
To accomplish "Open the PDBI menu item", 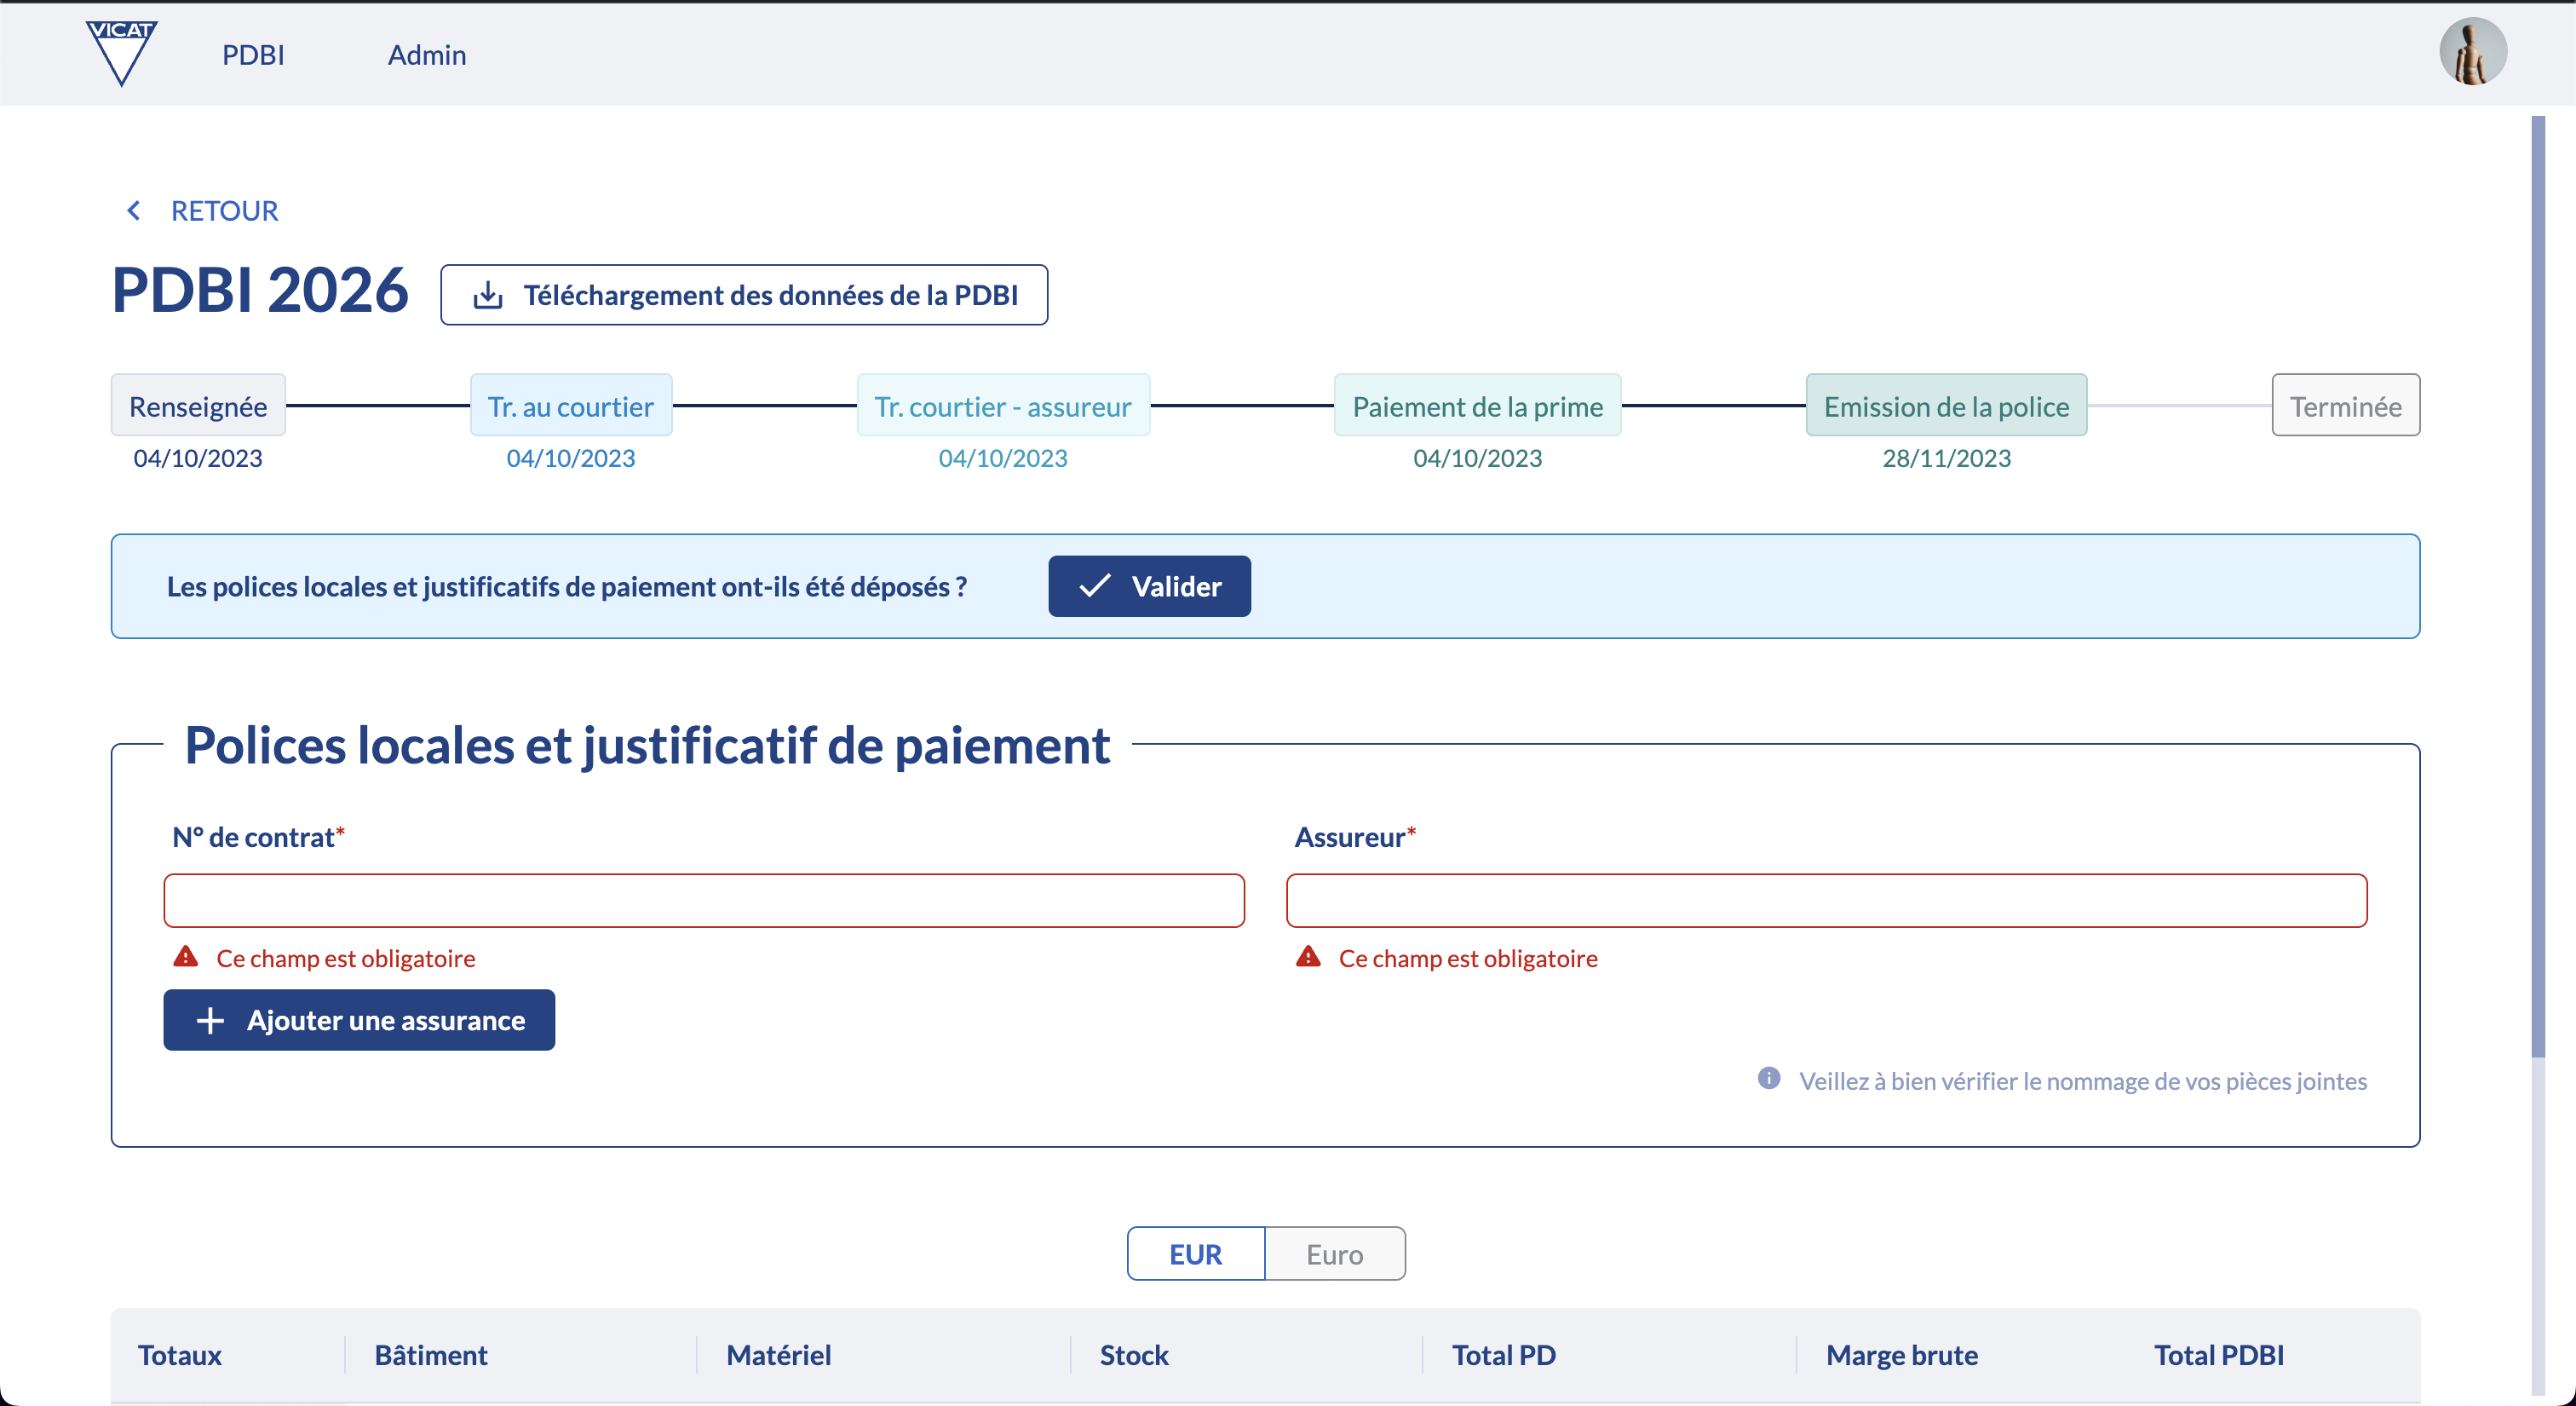I will pos(253,55).
